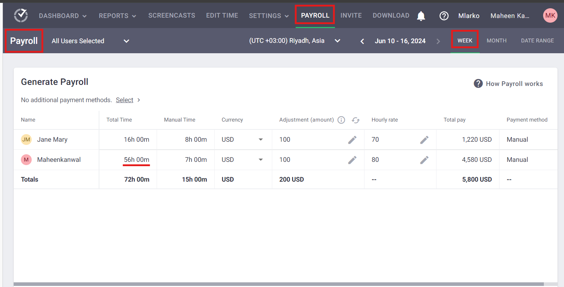Open the notifications bell

pos(421,16)
